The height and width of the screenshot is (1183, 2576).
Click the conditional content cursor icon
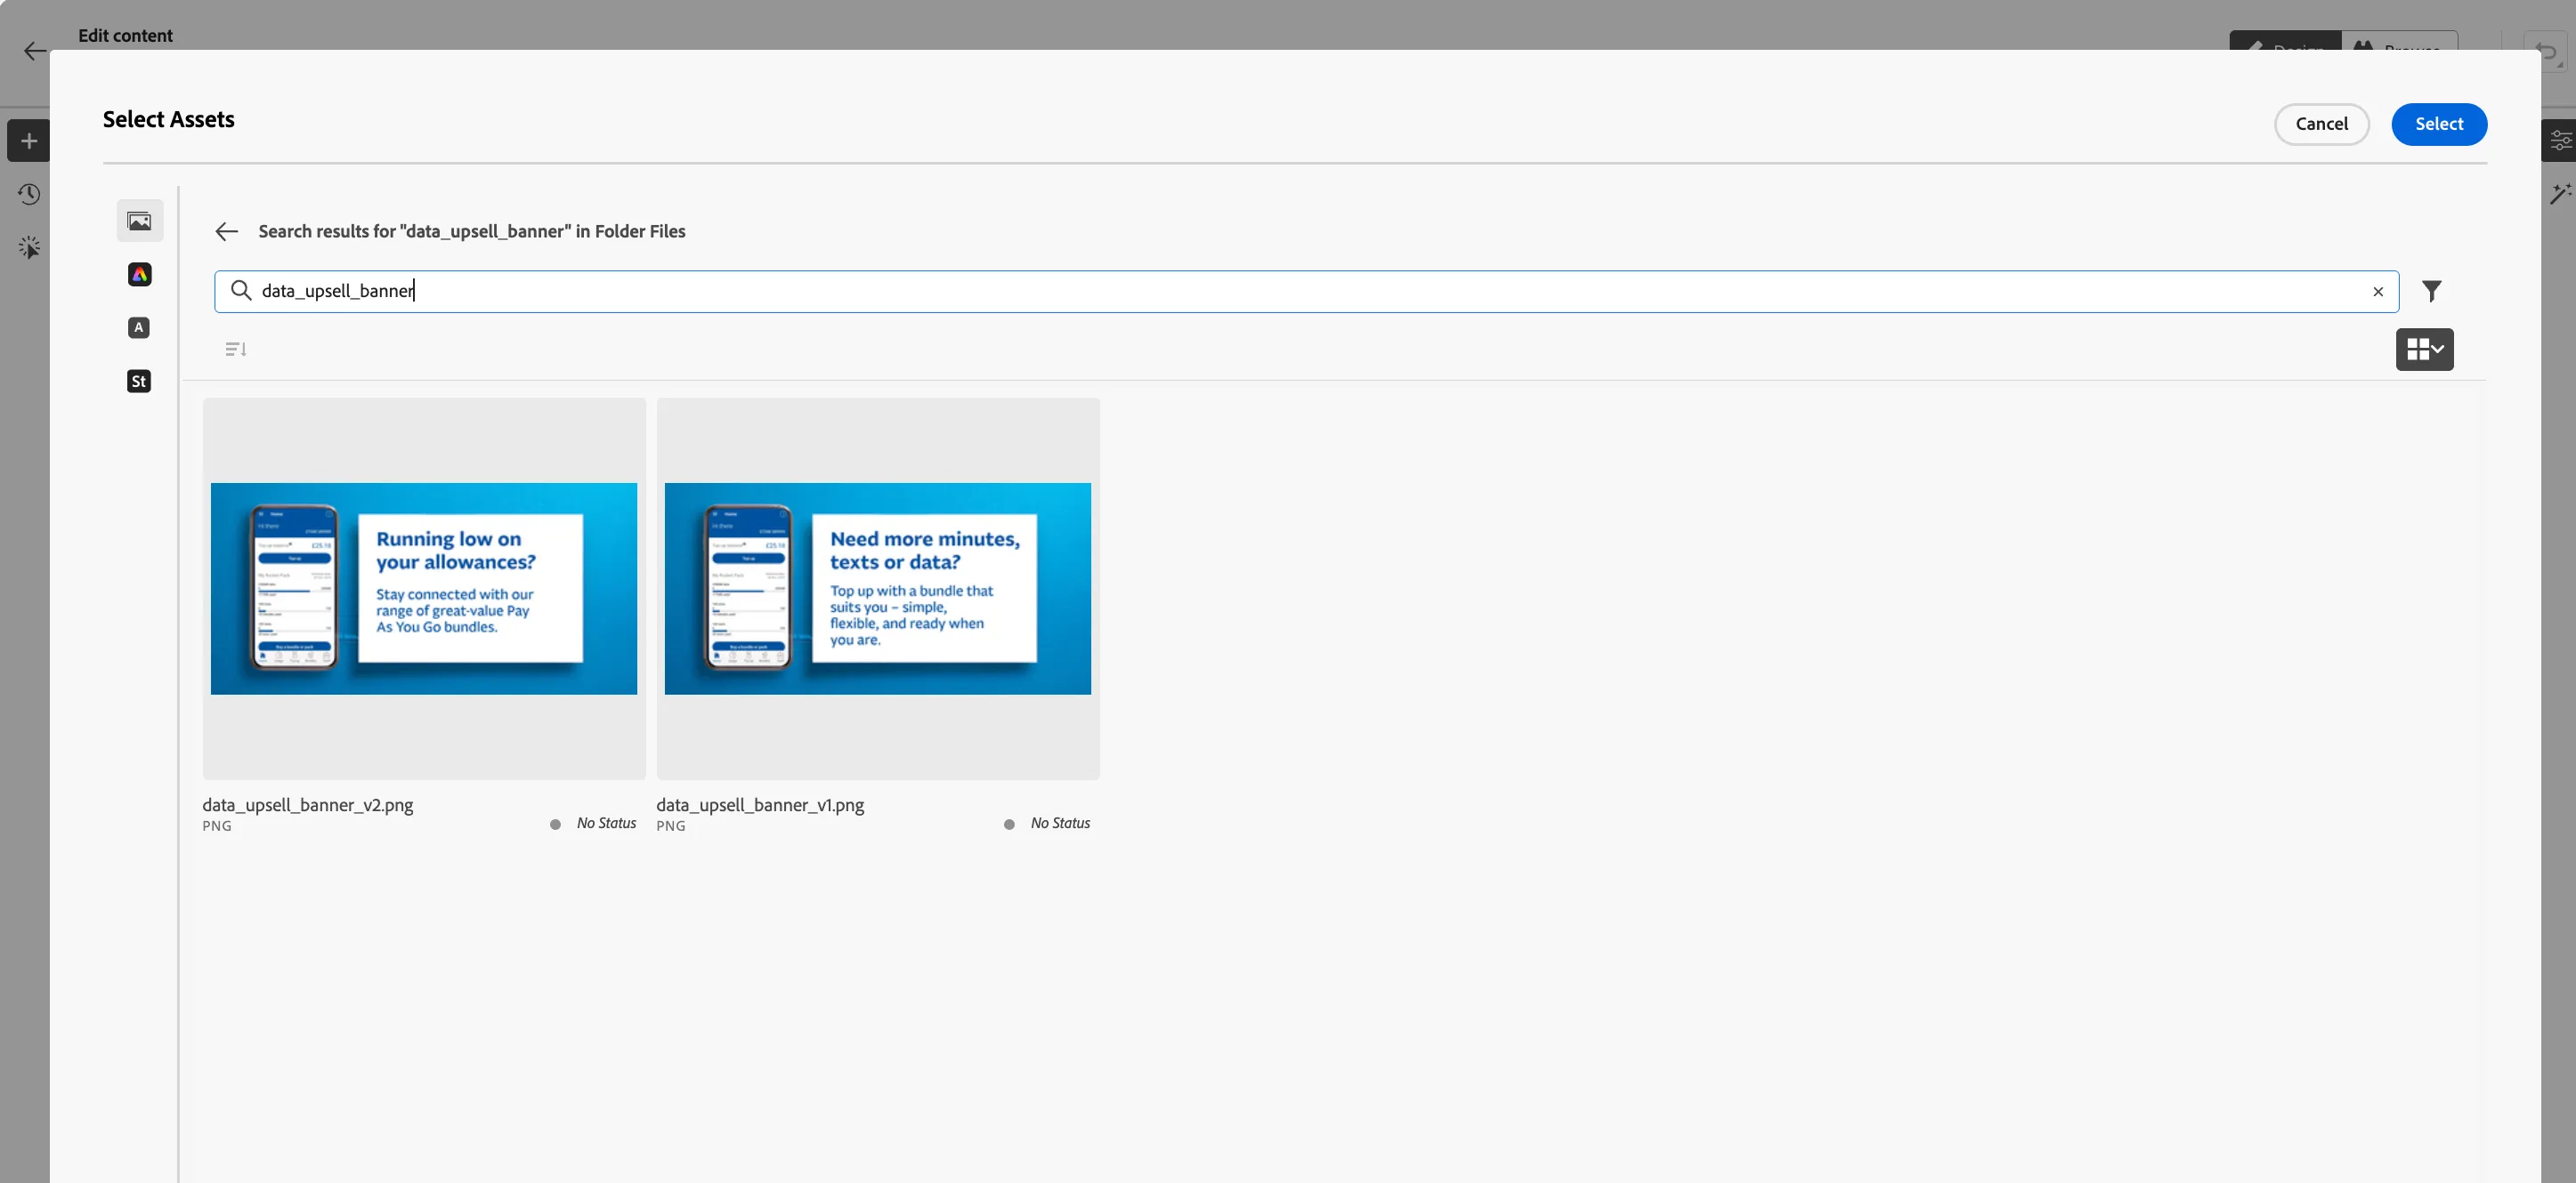29,246
